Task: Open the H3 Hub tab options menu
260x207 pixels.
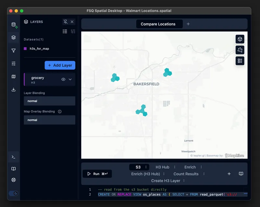Action: click(175, 167)
